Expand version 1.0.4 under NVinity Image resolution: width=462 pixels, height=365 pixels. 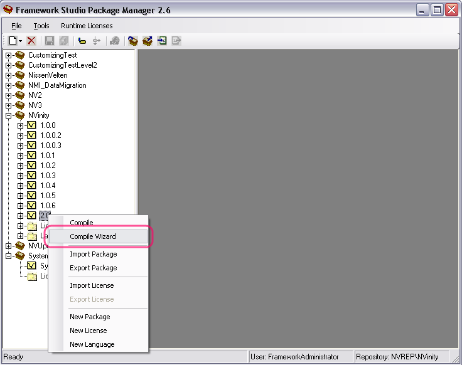pos(20,186)
